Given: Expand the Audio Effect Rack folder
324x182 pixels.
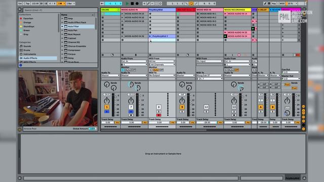Looking at the screenshot, I should click(62, 22).
